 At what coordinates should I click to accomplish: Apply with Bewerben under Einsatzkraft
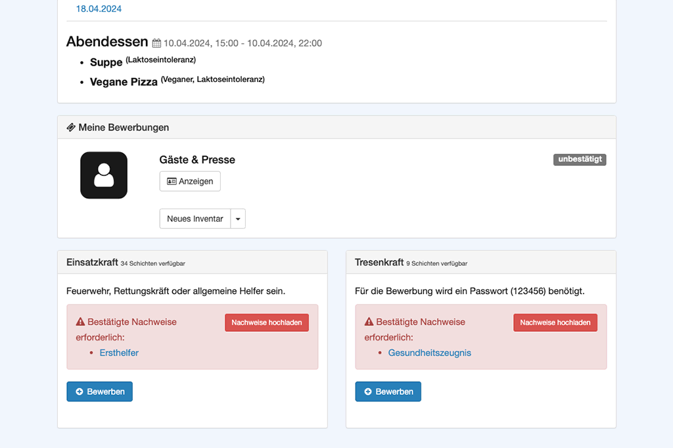[x=99, y=392]
